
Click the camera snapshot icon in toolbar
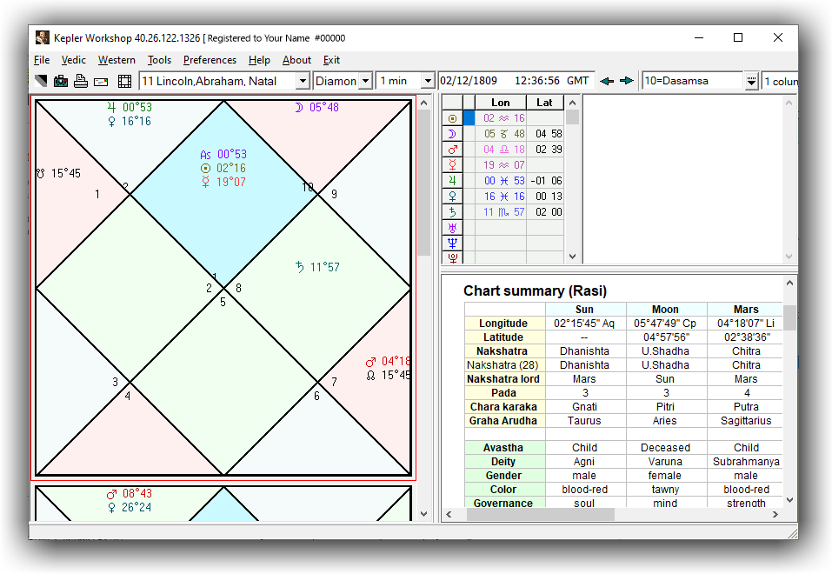[x=61, y=81]
